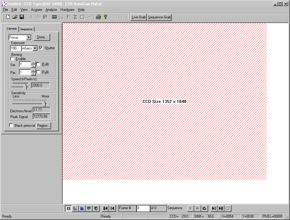Open the Acquire menu
The image size is (290, 220).
(x=37, y=10)
